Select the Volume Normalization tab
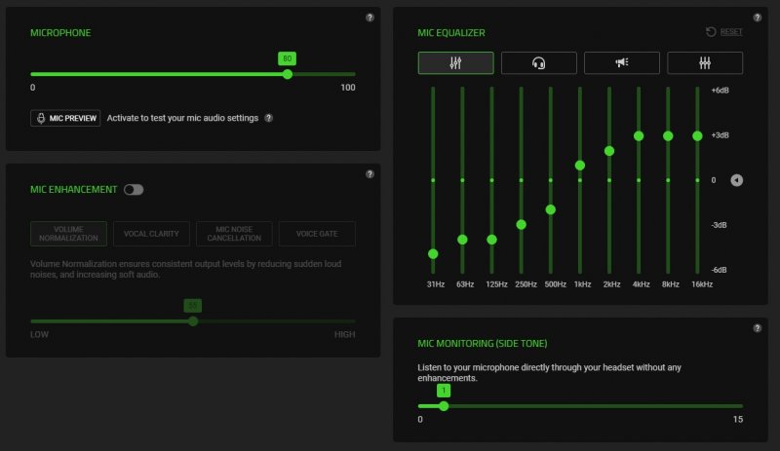The width and height of the screenshot is (780, 451). pos(68,234)
